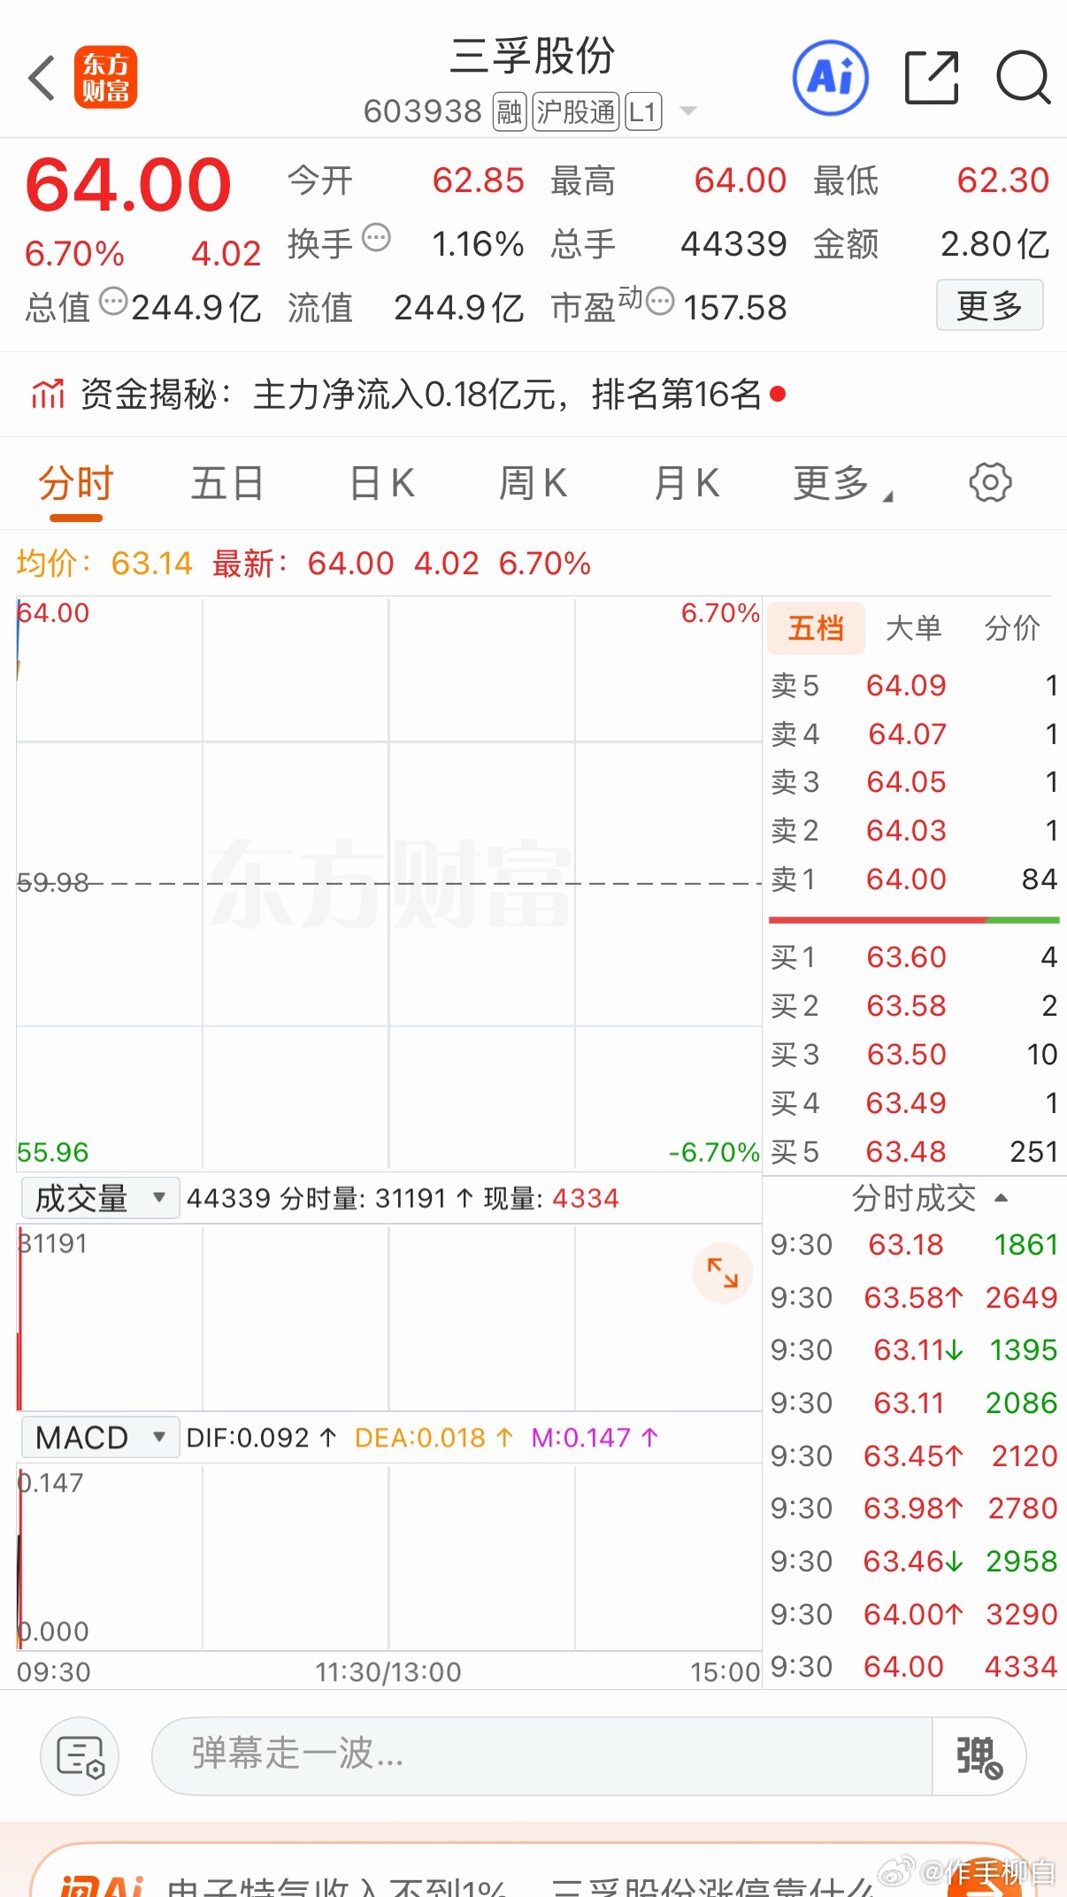
Task: Tap info bubble next to 市盈动
Action: pos(660,301)
